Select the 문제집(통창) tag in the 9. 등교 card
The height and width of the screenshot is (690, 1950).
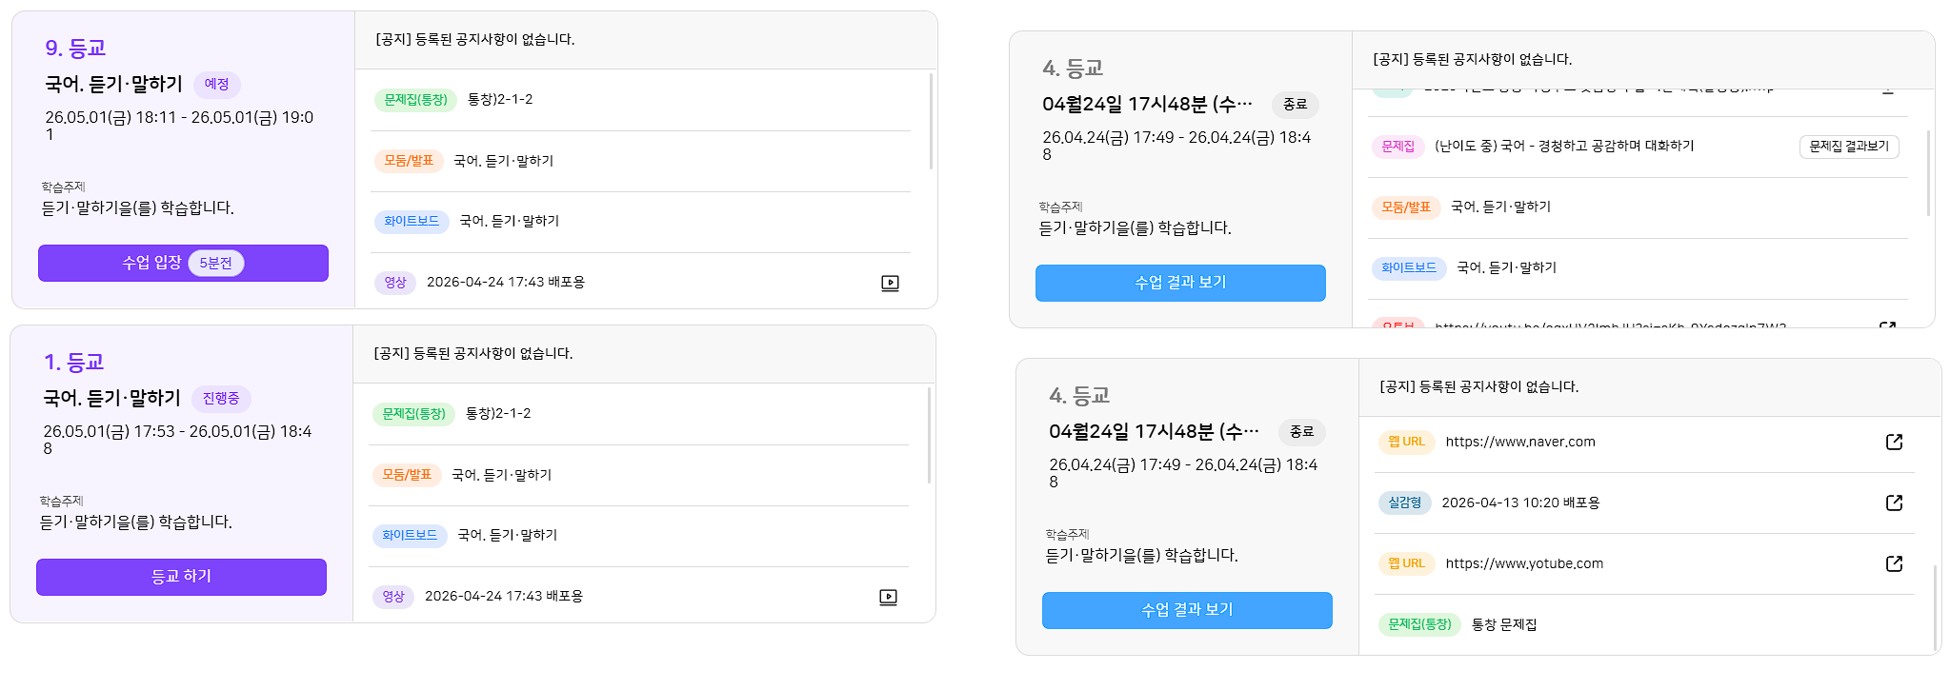click(x=415, y=100)
